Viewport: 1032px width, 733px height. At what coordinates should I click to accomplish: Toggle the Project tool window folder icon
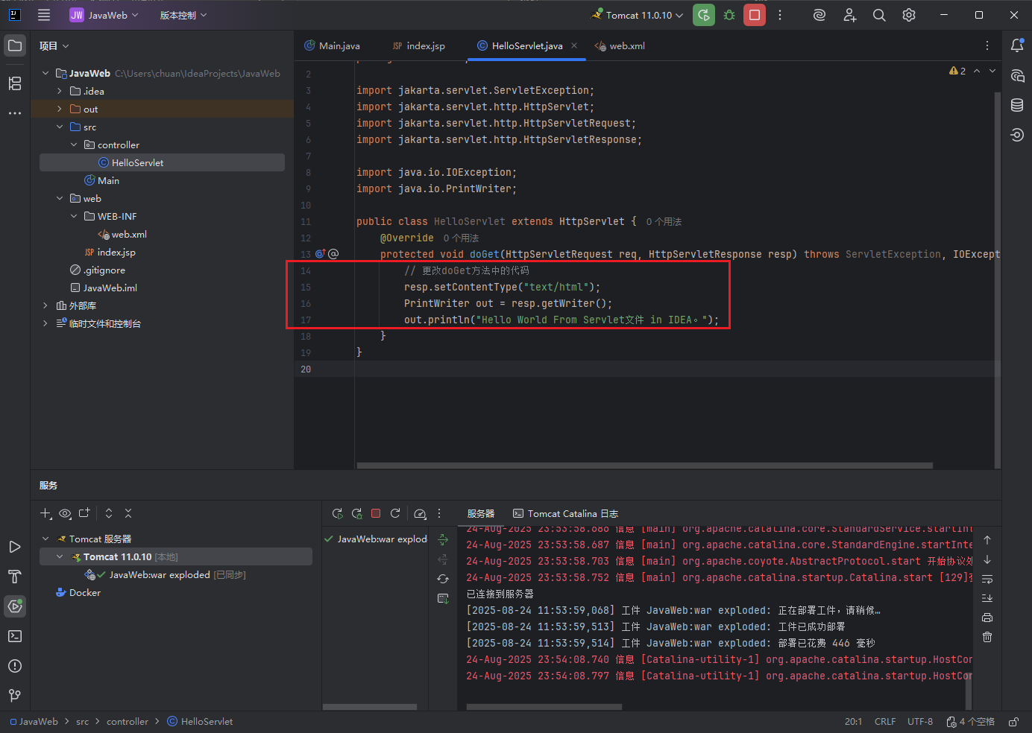pos(15,45)
